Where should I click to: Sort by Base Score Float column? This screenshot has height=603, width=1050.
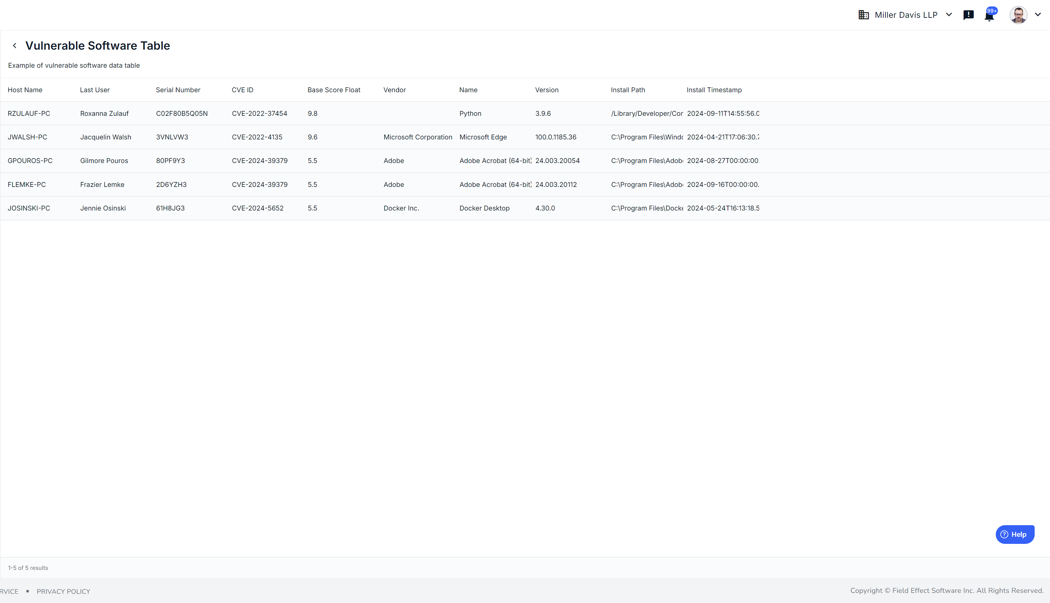tap(333, 90)
